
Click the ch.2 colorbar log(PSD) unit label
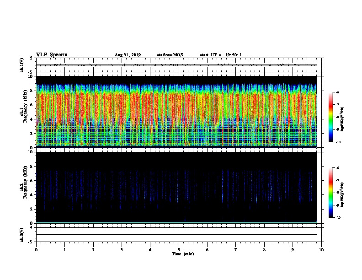tap(342, 194)
